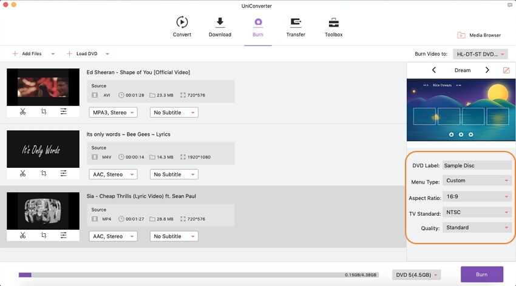The height and width of the screenshot is (286, 516).
Task: Click the Media Browser folder icon
Action: pos(461,35)
